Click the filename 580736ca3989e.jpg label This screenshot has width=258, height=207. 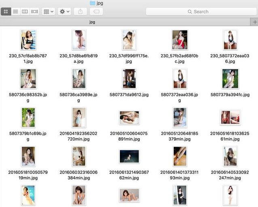(x=79, y=97)
